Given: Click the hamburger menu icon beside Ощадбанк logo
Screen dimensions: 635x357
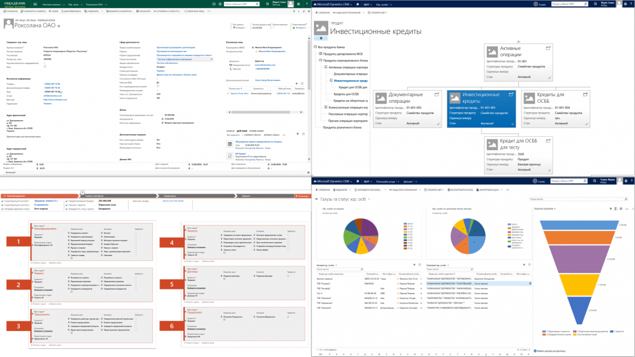Looking at the screenshot, I should tap(36, 4).
